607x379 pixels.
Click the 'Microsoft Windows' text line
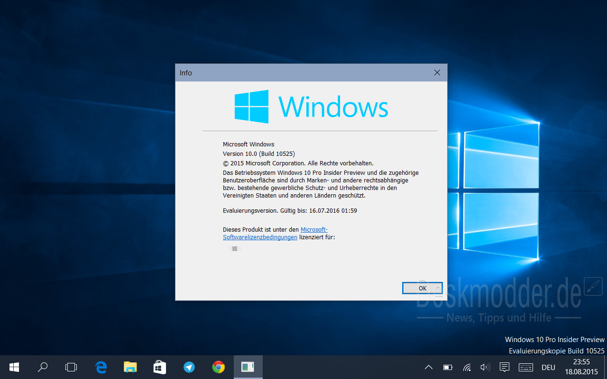[x=248, y=144]
